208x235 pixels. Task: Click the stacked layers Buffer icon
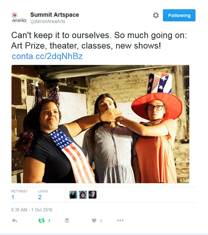(67, 221)
